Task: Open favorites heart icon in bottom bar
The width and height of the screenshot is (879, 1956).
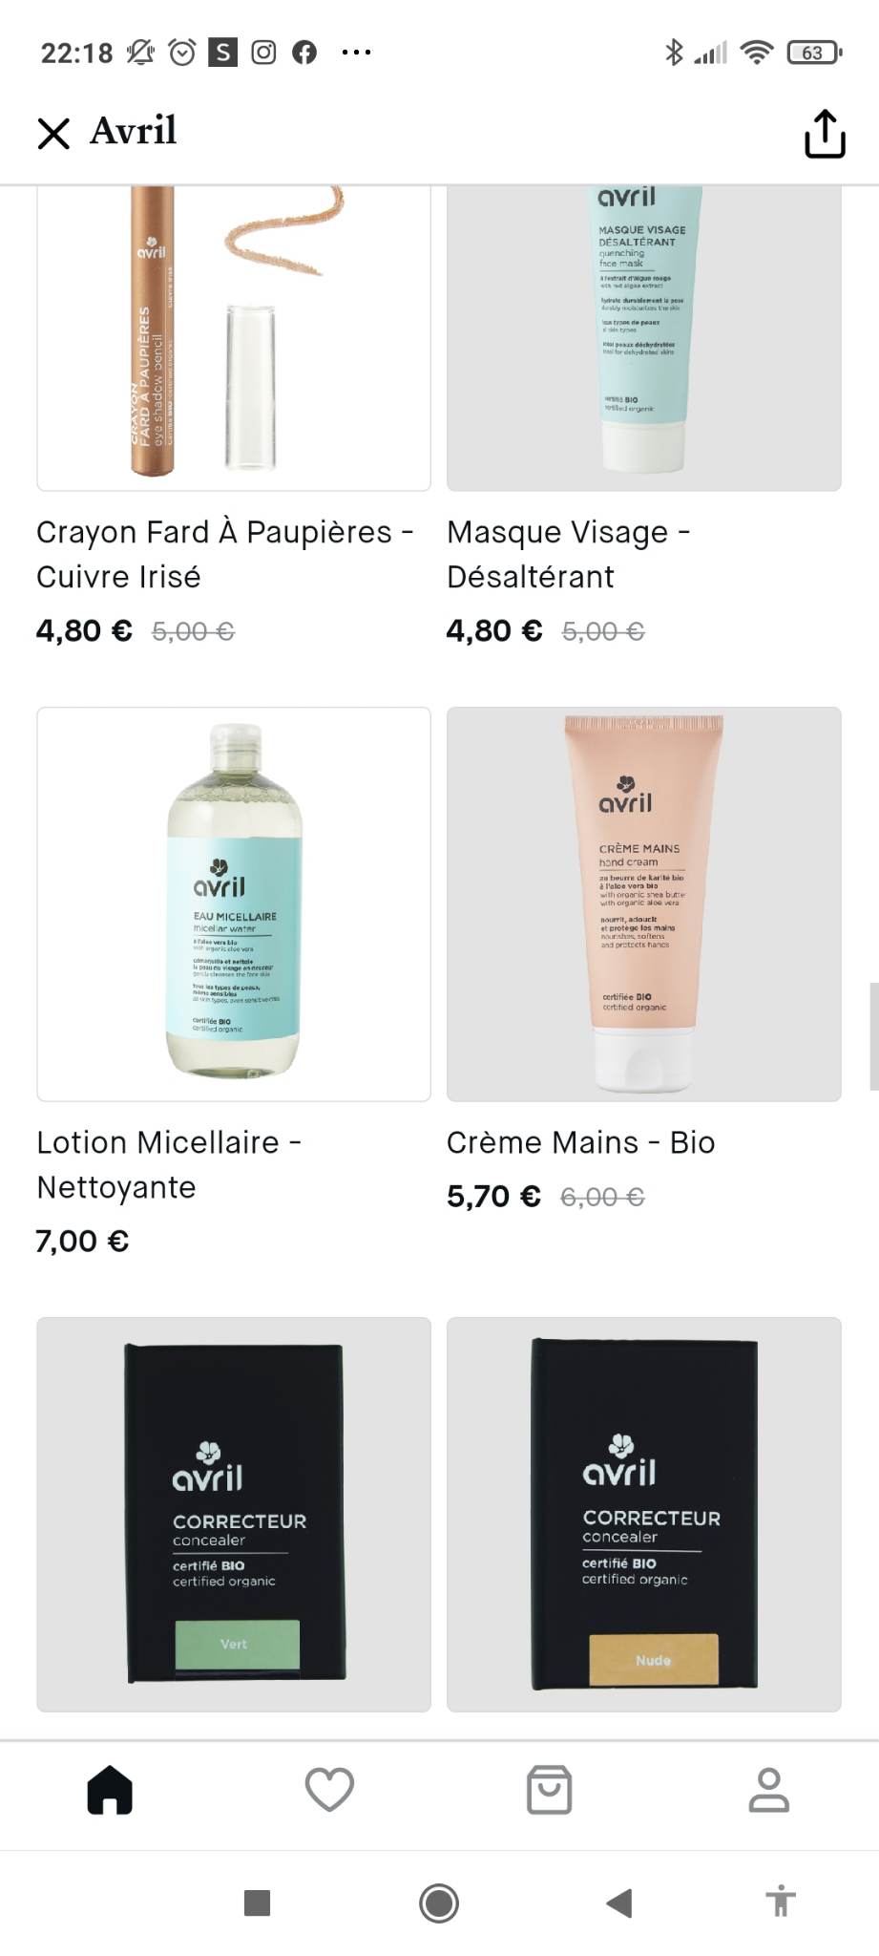Action: [x=329, y=1789]
